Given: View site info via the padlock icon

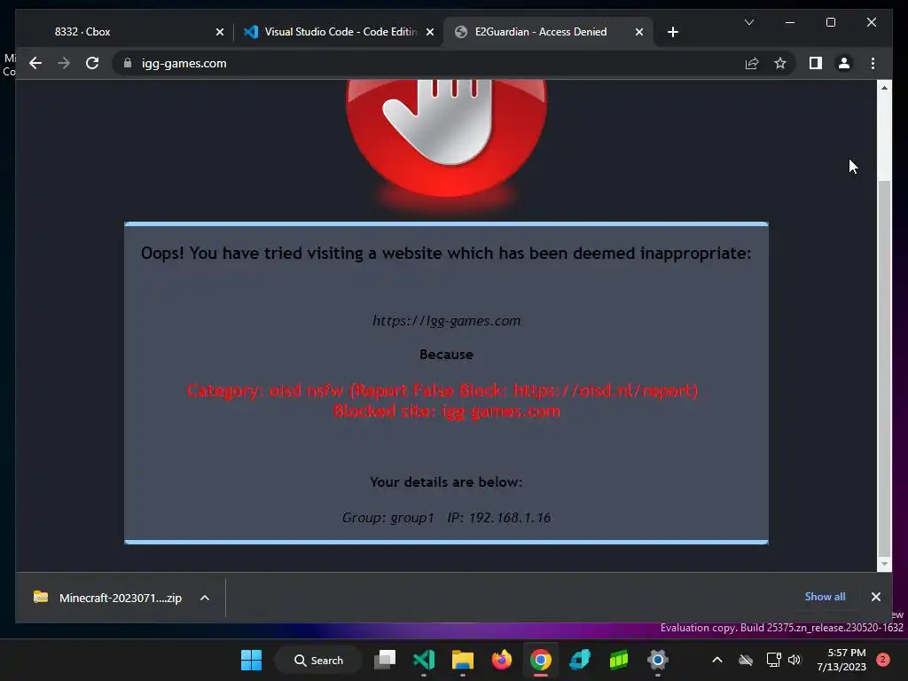Looking at the screenshot, I should [128, 63].
